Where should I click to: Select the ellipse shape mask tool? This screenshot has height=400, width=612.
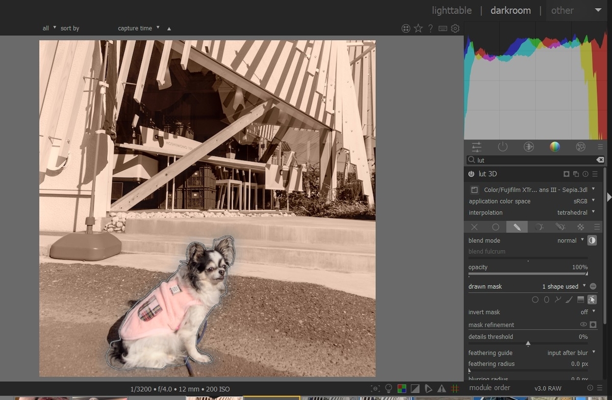click(x=546, y=300)
